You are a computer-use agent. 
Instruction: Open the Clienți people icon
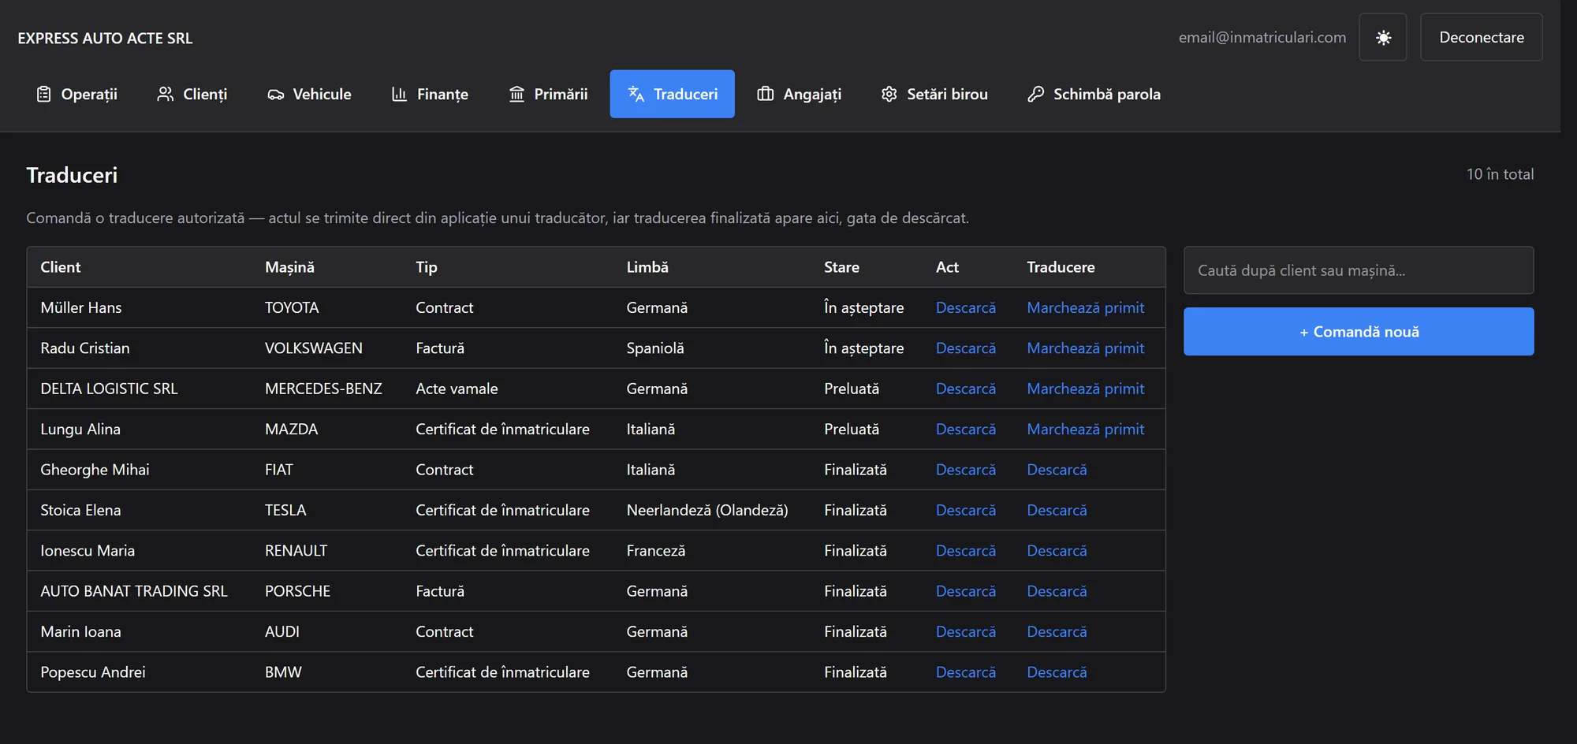pos(166,94)
